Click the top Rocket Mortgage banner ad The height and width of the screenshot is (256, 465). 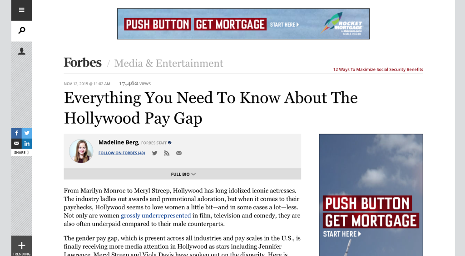click(243, 24)
